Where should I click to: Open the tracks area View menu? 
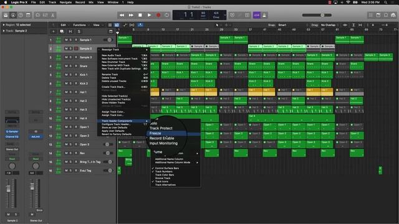tap(97, 25)
